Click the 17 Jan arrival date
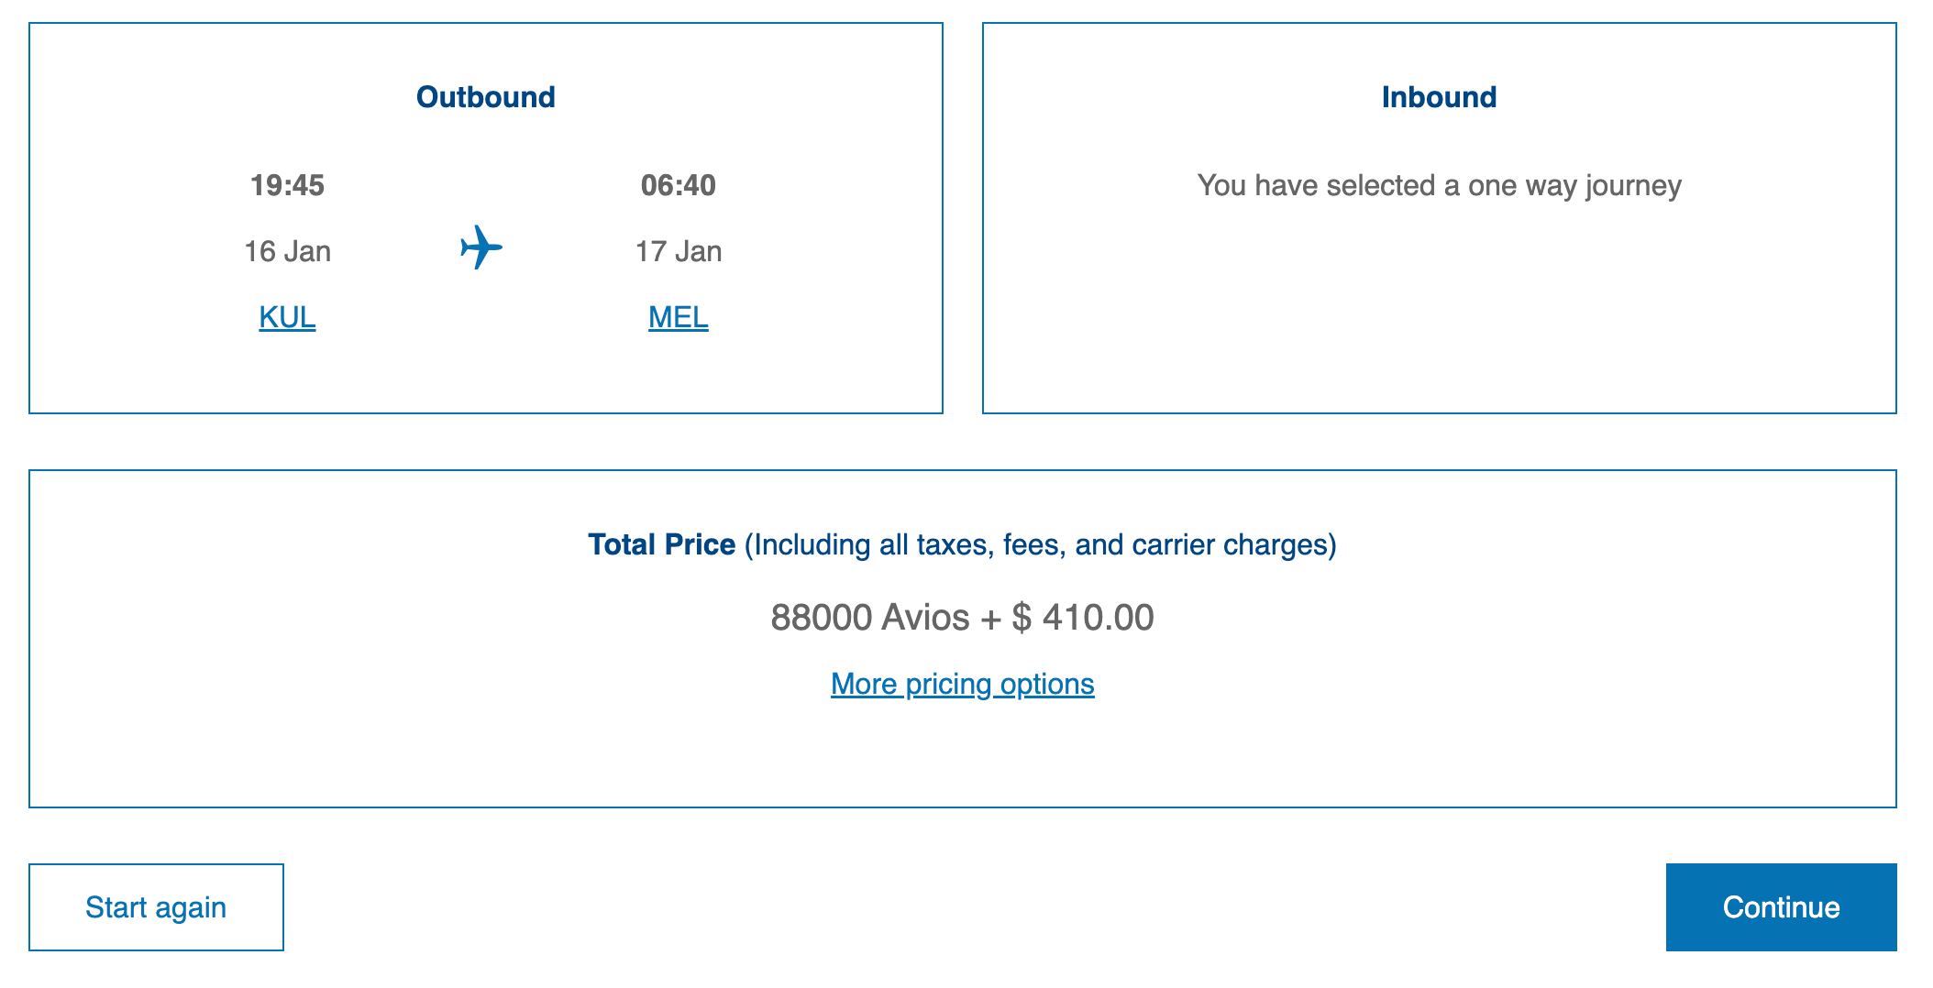This screenshot has width=1933, height=988. pyautogui.click(x=677, y=250)
